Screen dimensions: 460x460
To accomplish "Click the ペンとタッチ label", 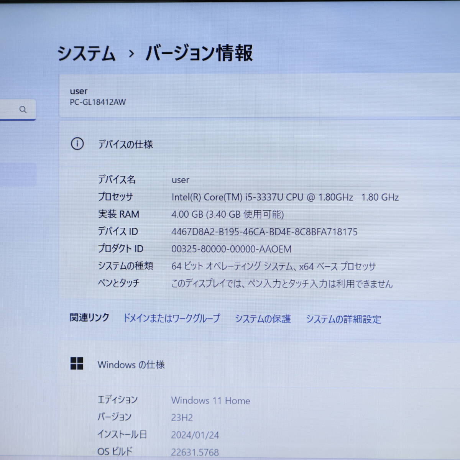I will point(118,283).
